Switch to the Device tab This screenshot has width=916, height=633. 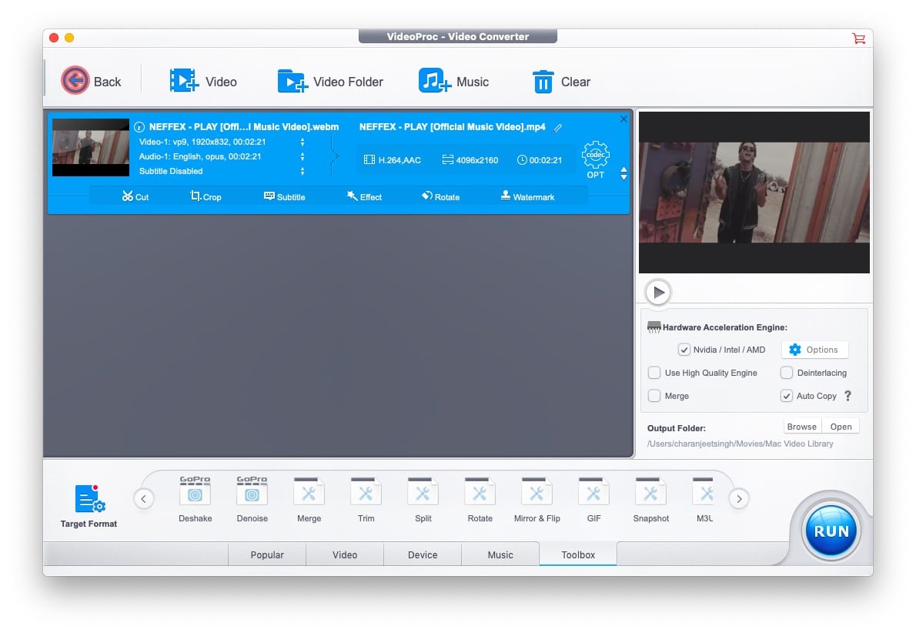[x=423, y=554]
